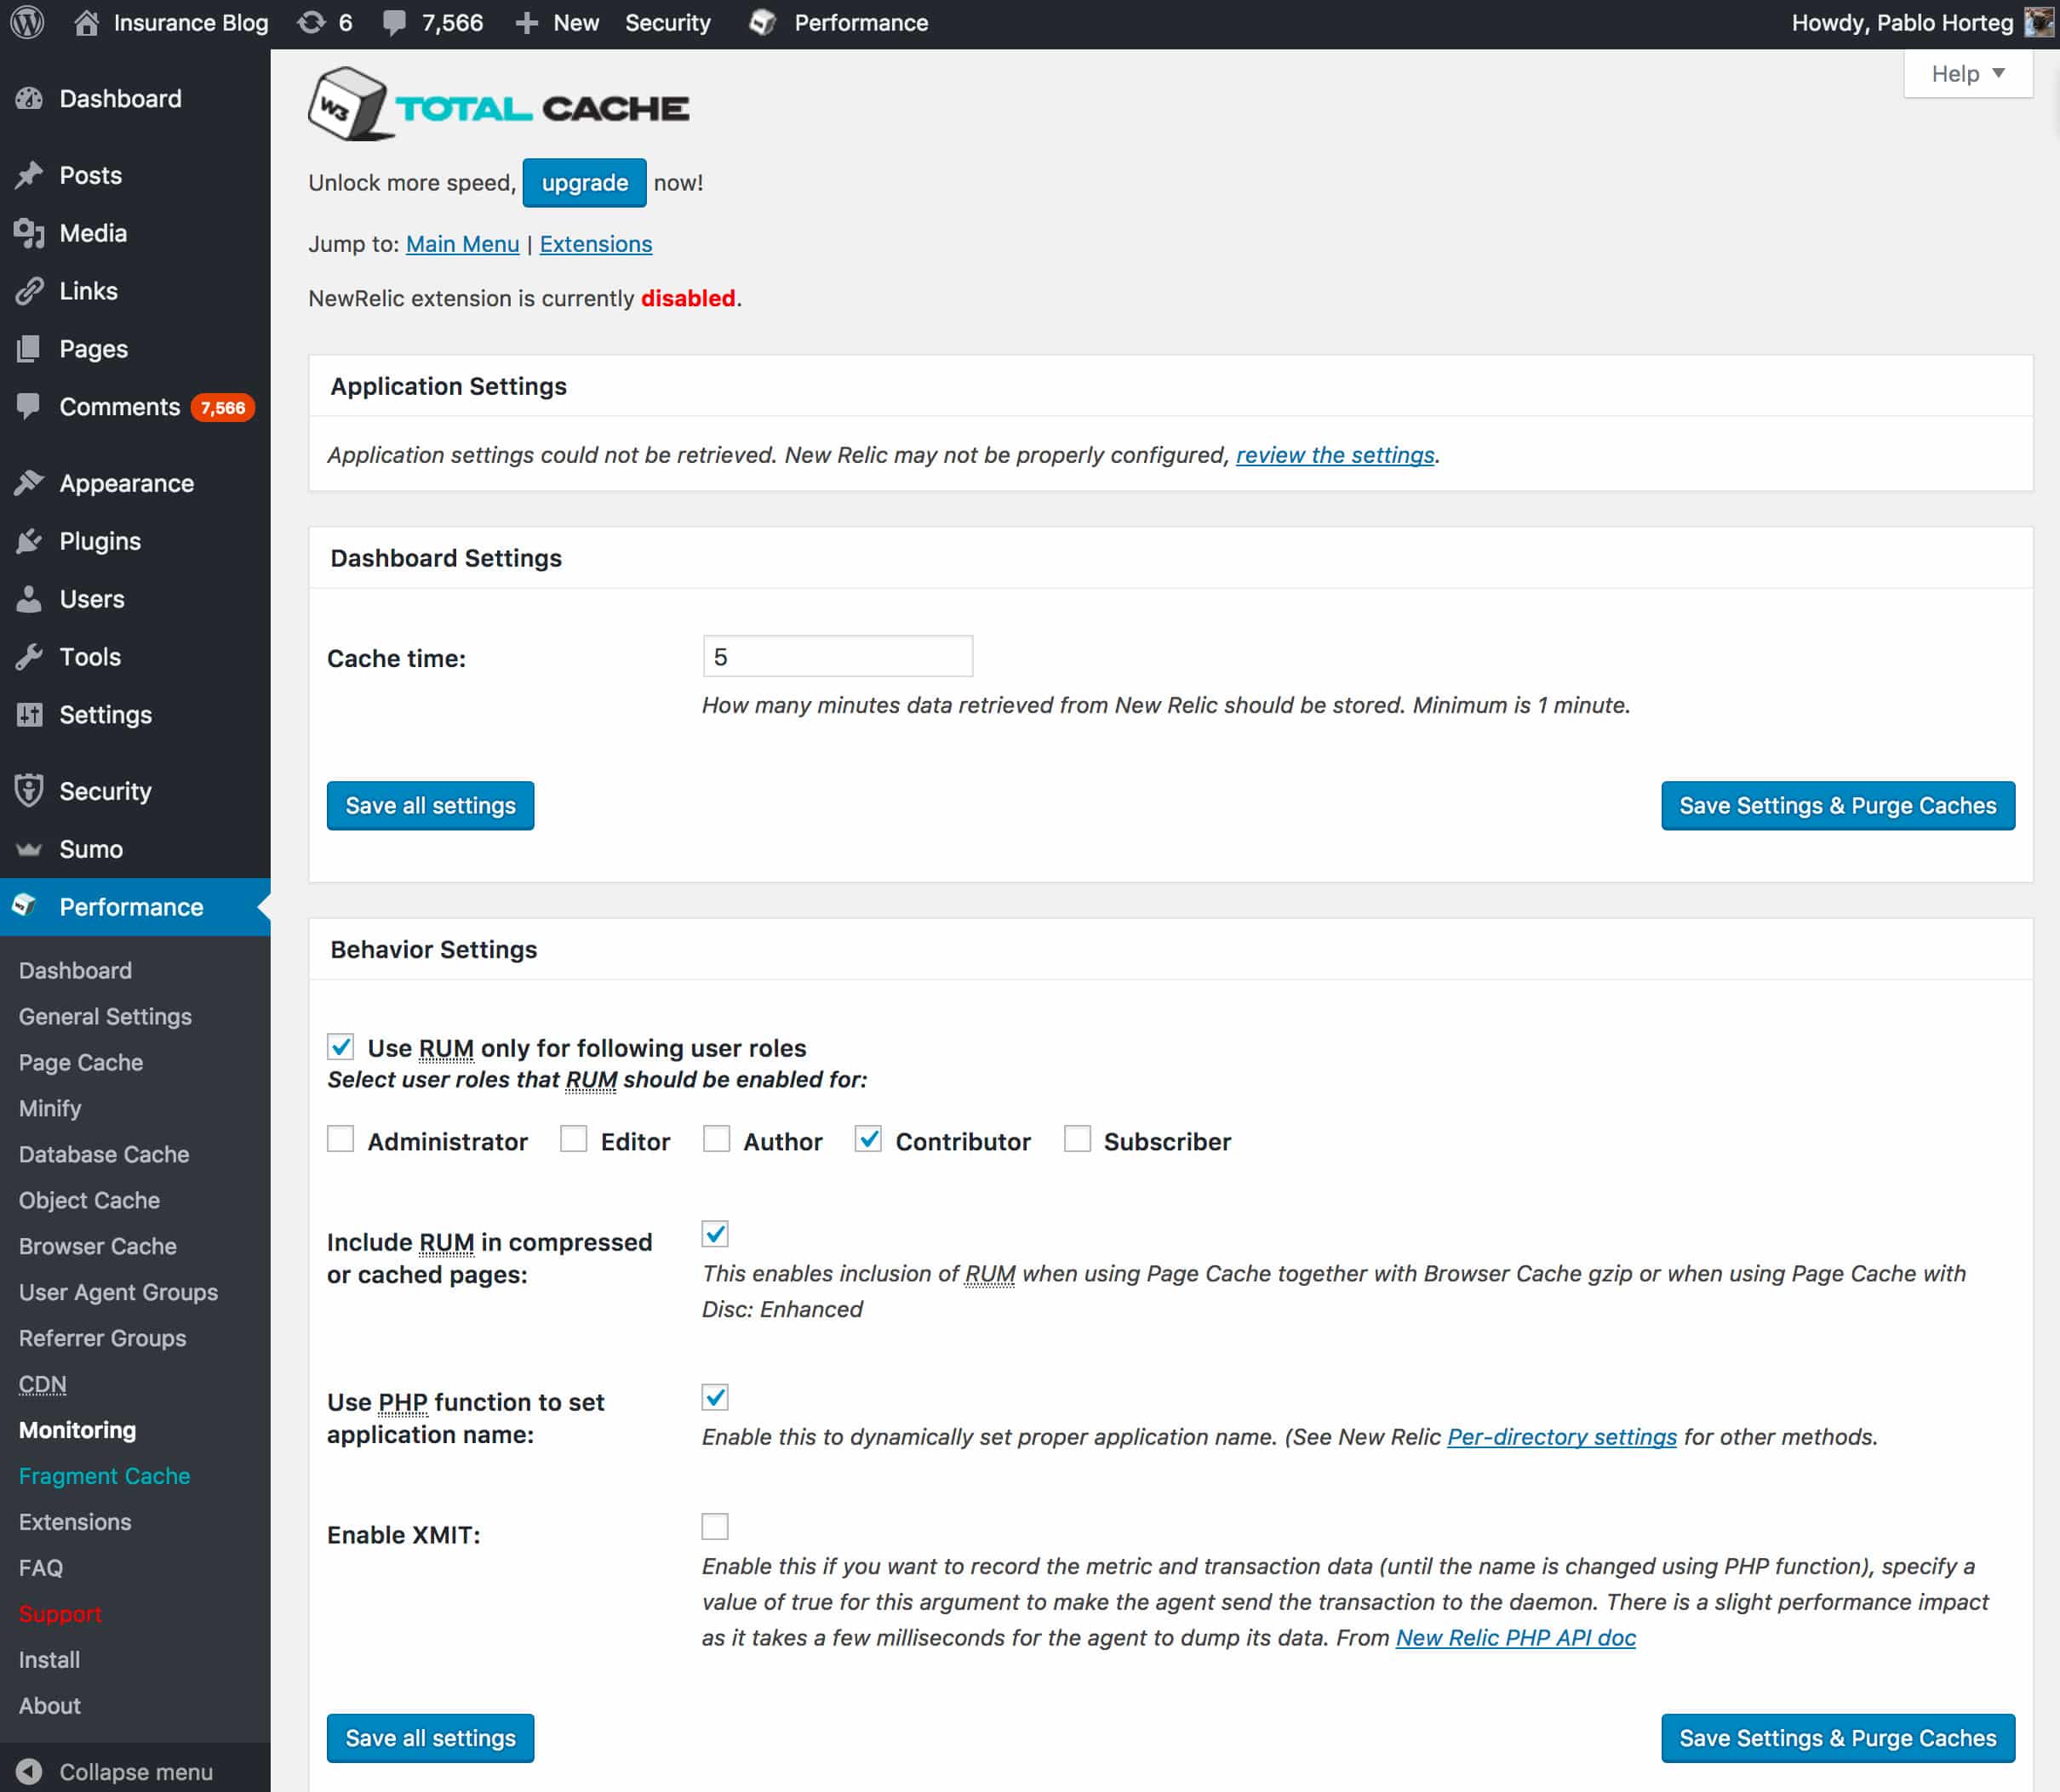Click the Pages icon in sidebar
Screen dimensions: 2060x1792
pyautogui.click(x=29, y=349)
